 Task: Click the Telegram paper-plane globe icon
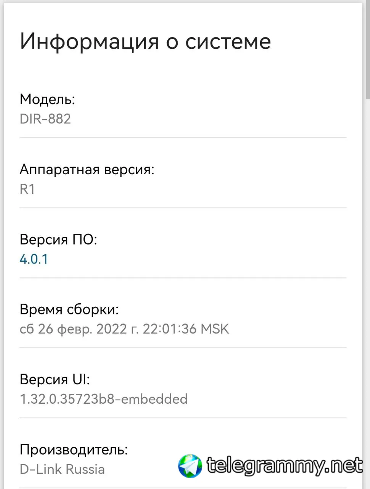pos(190,466)
